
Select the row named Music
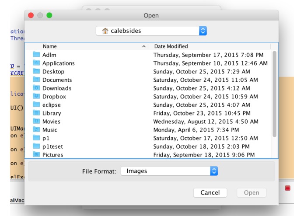point(148,130)
